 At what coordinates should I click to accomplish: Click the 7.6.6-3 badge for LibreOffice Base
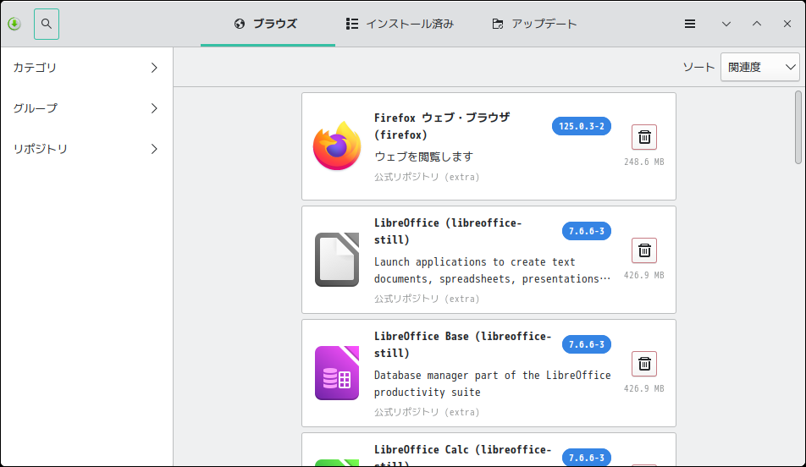click(x=587, y=344)
